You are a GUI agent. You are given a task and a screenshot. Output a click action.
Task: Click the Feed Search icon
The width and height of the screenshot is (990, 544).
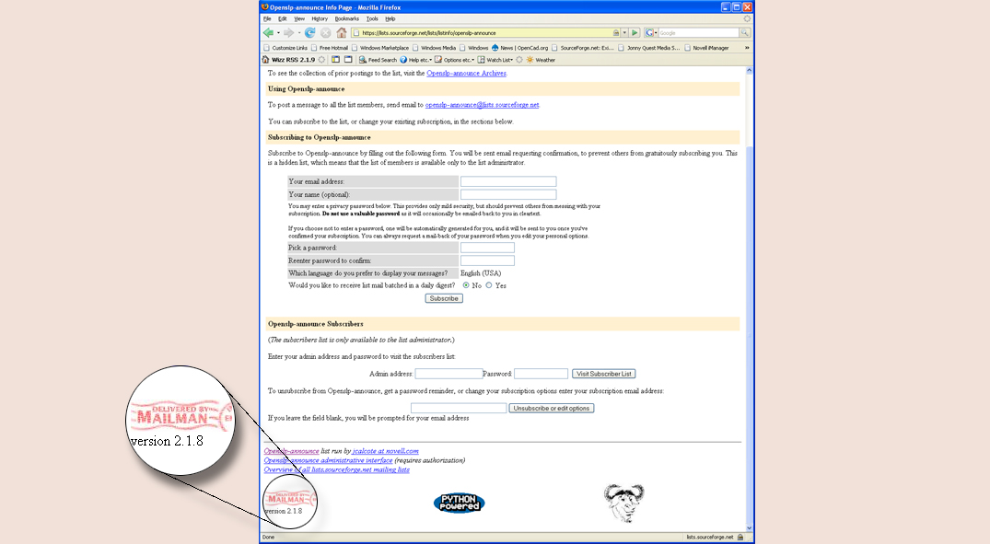pyautogui.click(x=363, y=60)
